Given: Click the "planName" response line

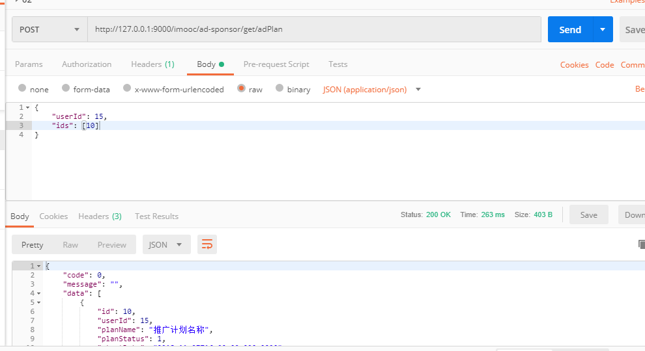Looking at the screenshot, I should (x=155, y=330).
